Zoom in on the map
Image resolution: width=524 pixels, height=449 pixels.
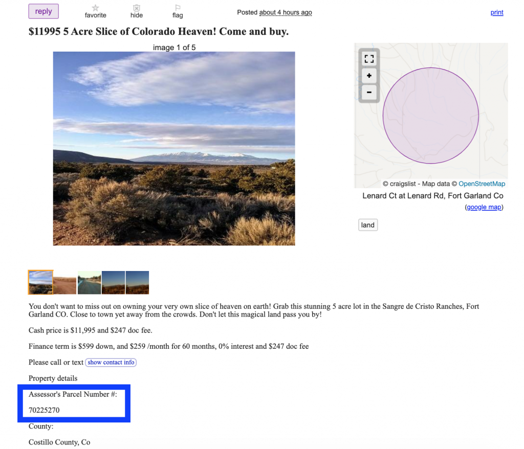tap(369, 76)
